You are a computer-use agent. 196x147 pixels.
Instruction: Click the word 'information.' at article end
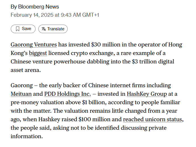(27, 137)
